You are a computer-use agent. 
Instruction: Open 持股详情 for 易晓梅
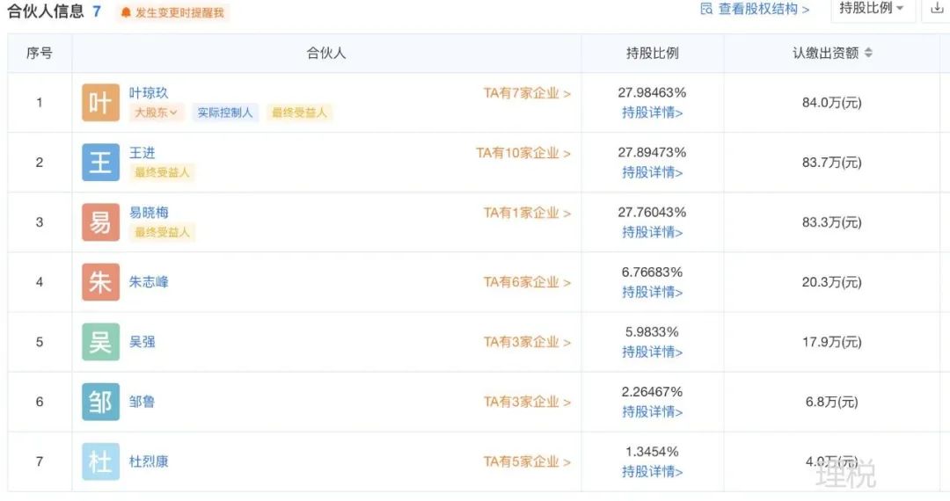[652, 232]
